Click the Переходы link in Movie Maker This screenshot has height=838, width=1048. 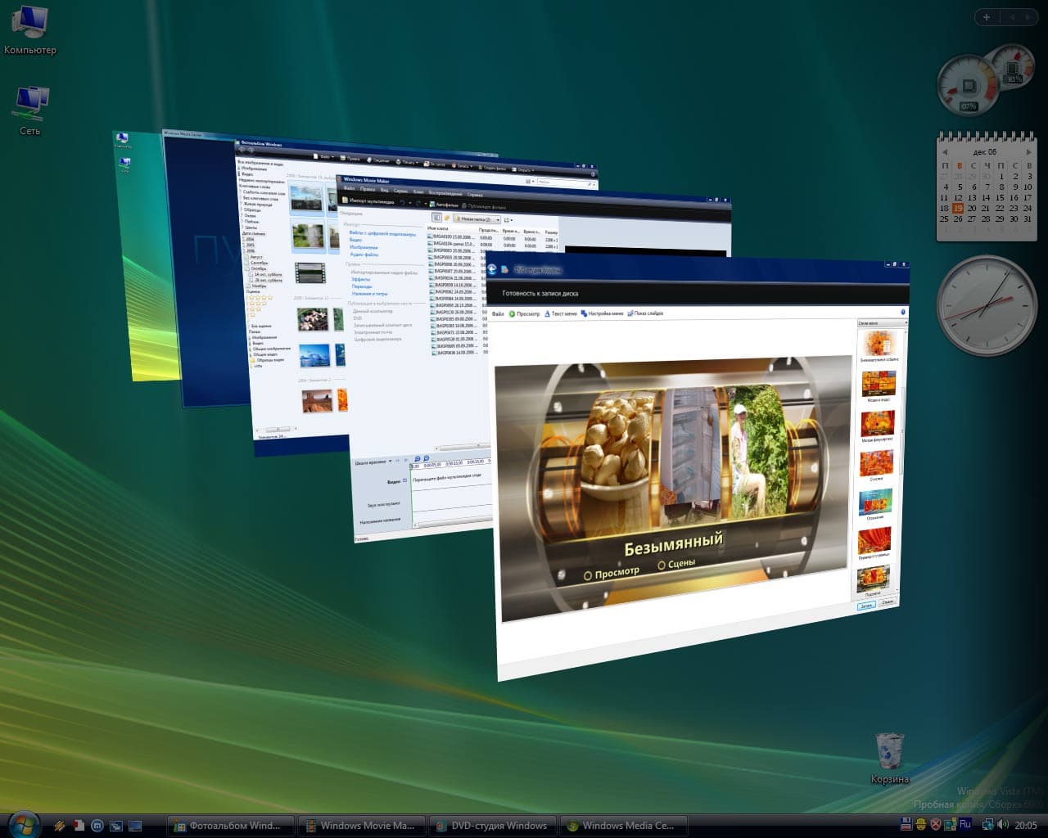[x=362, y=286]
